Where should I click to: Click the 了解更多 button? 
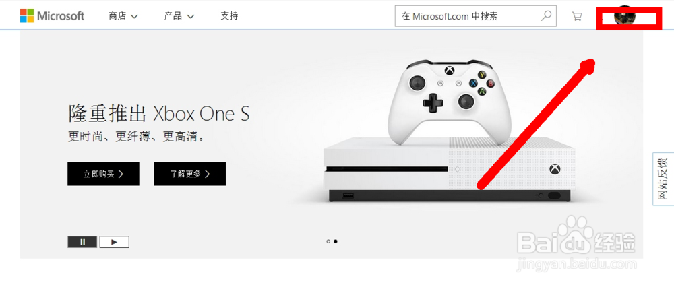pyautogui.click(x=190, y=174)
